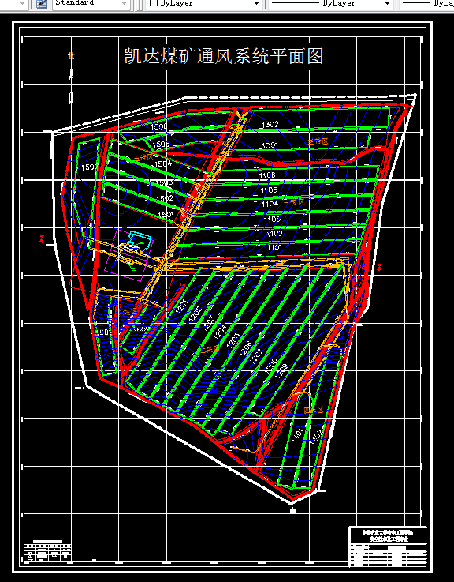Select the working face label 1203
Screen dimensions: 454x582
[x=208, y=322]
